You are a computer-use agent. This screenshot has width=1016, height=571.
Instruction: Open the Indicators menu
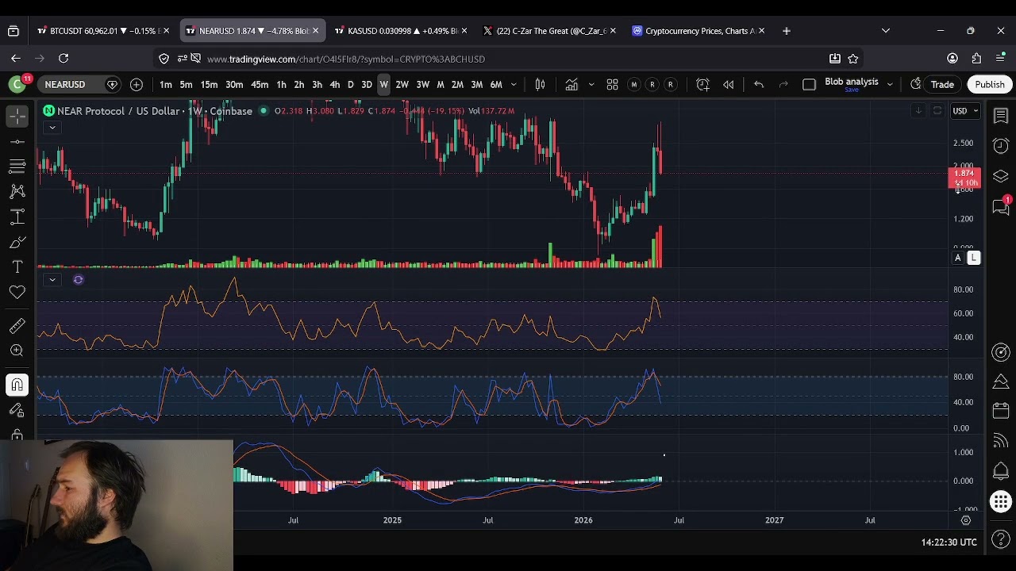pos(571,85)
